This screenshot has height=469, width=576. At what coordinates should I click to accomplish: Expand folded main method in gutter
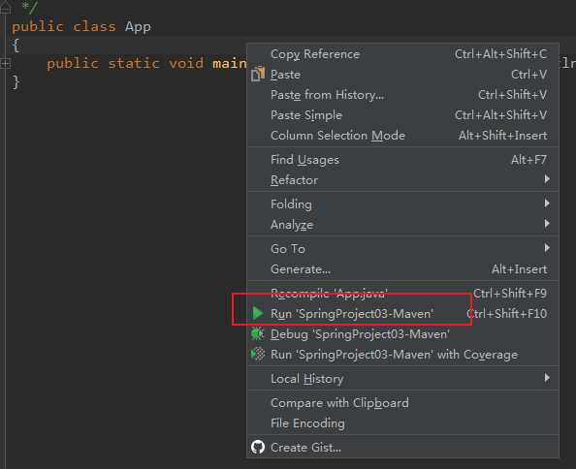click(5, 64)
